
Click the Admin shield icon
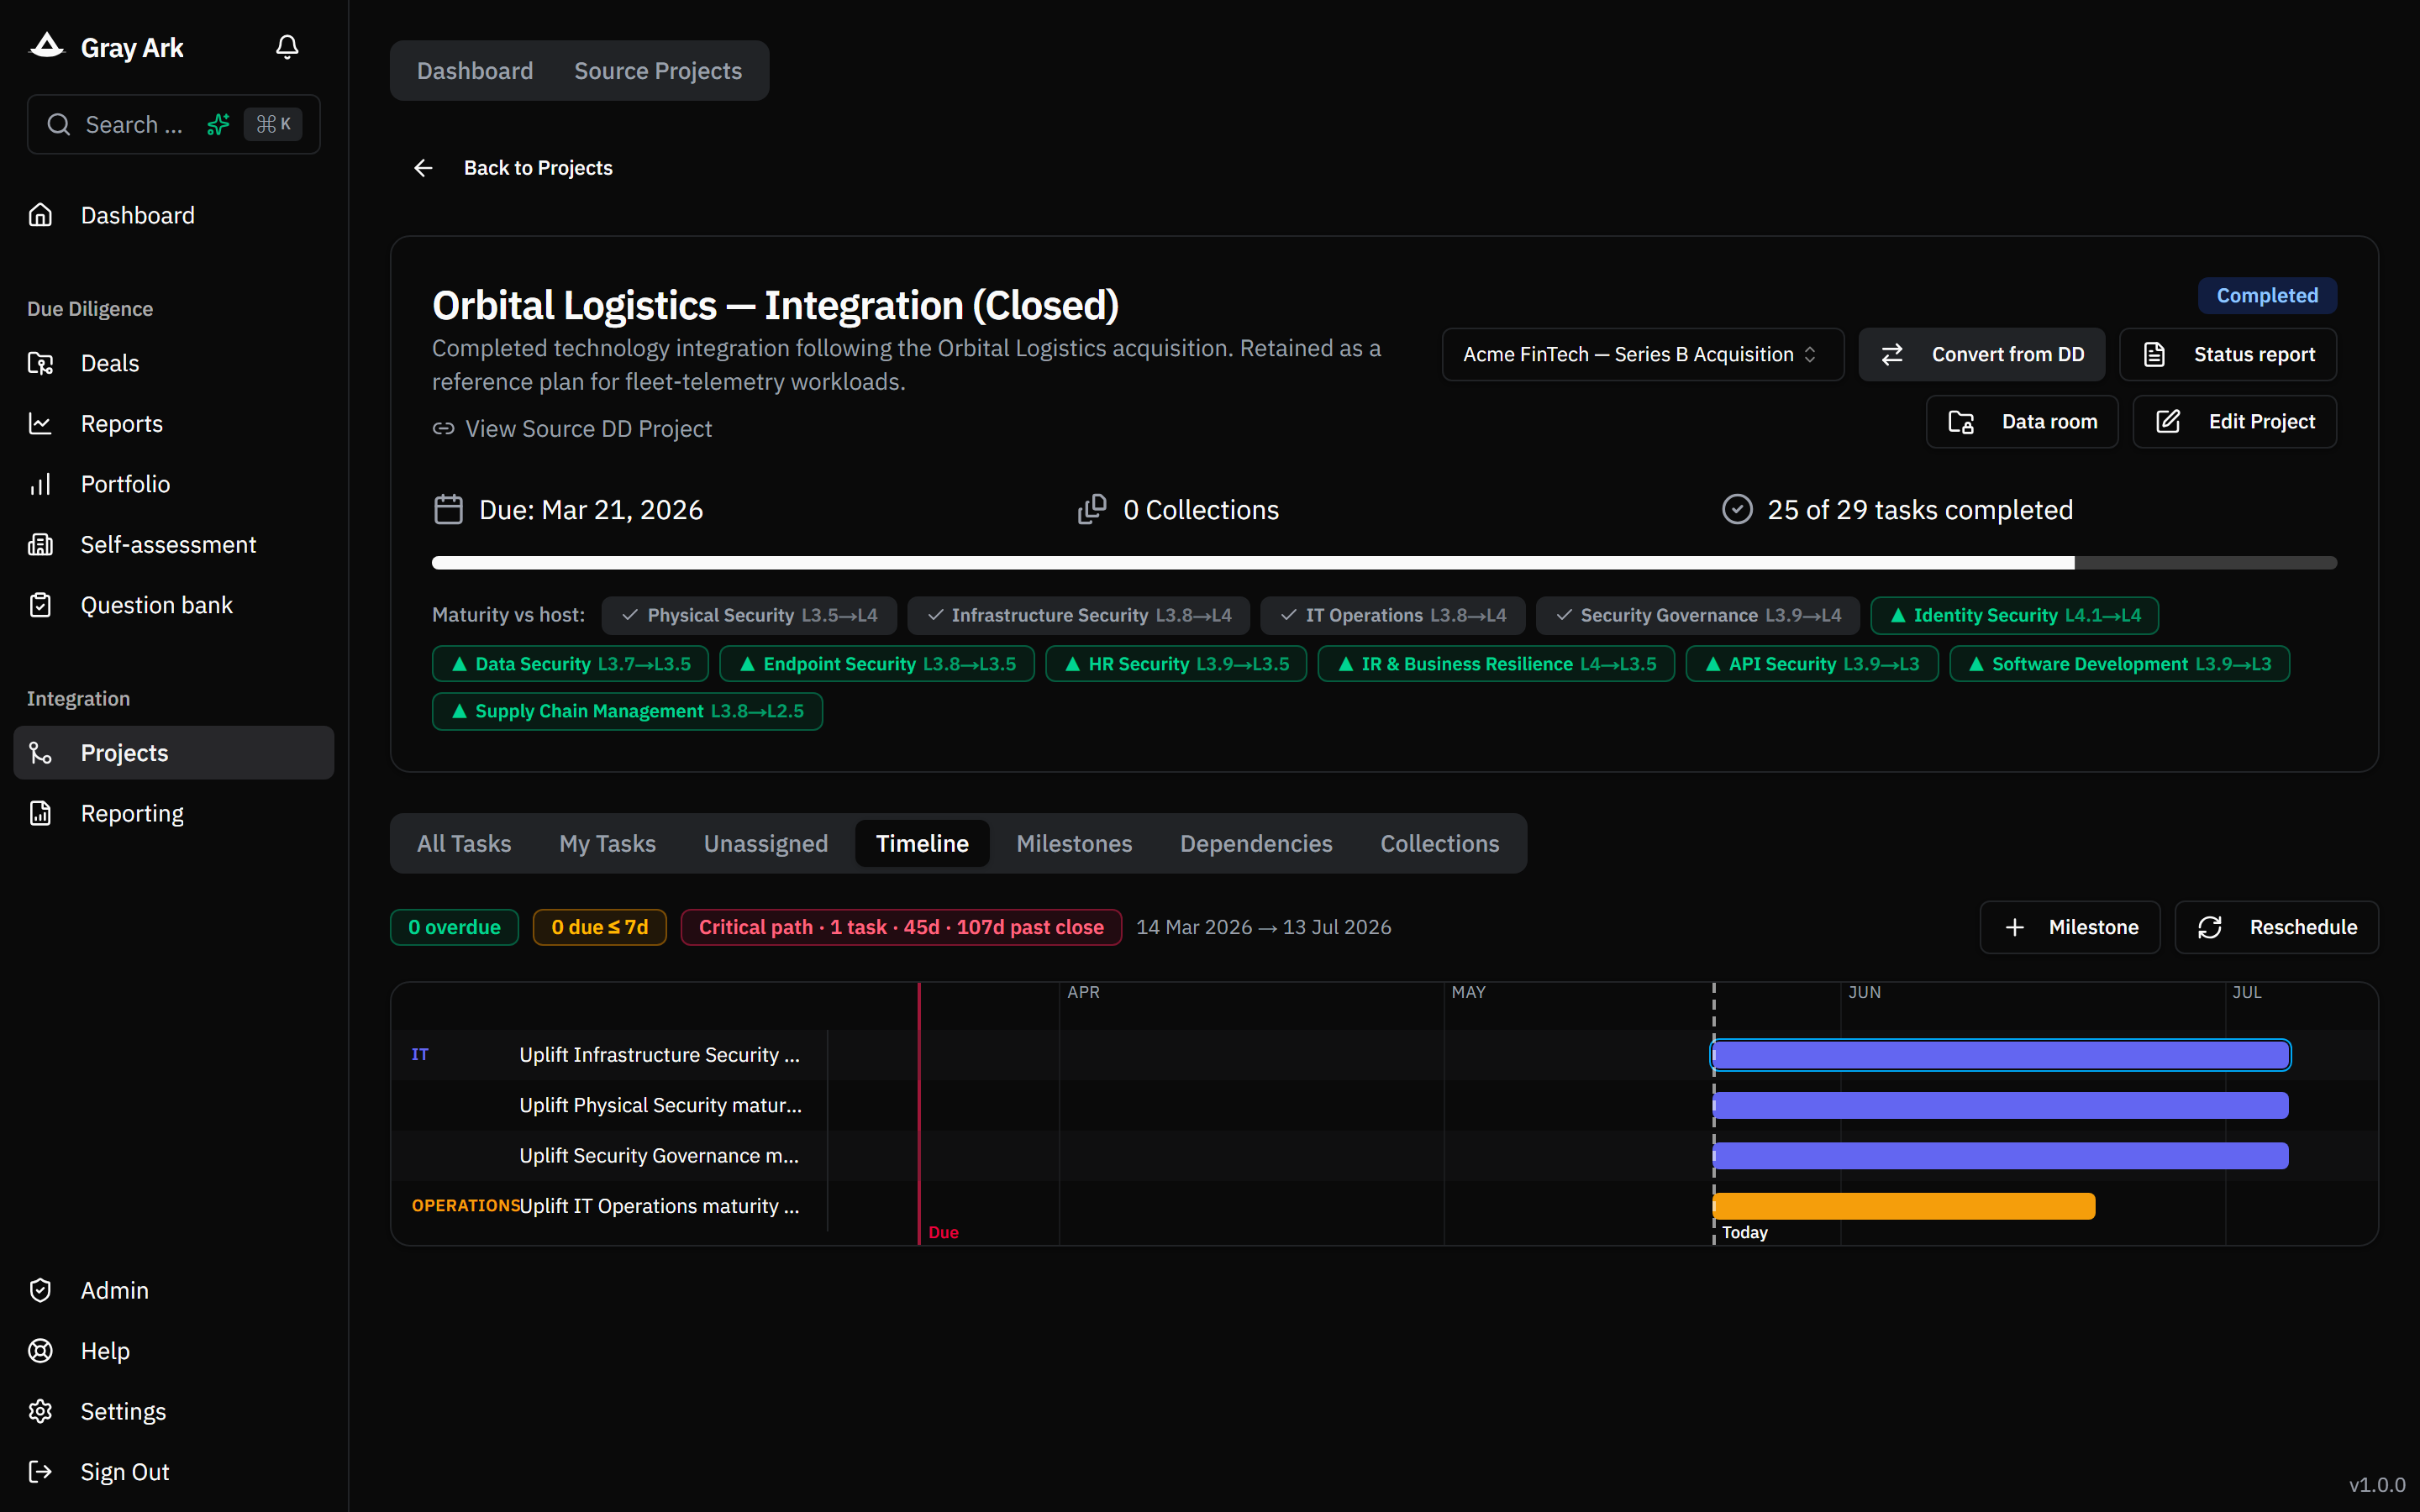click(x=40, y=1290)
